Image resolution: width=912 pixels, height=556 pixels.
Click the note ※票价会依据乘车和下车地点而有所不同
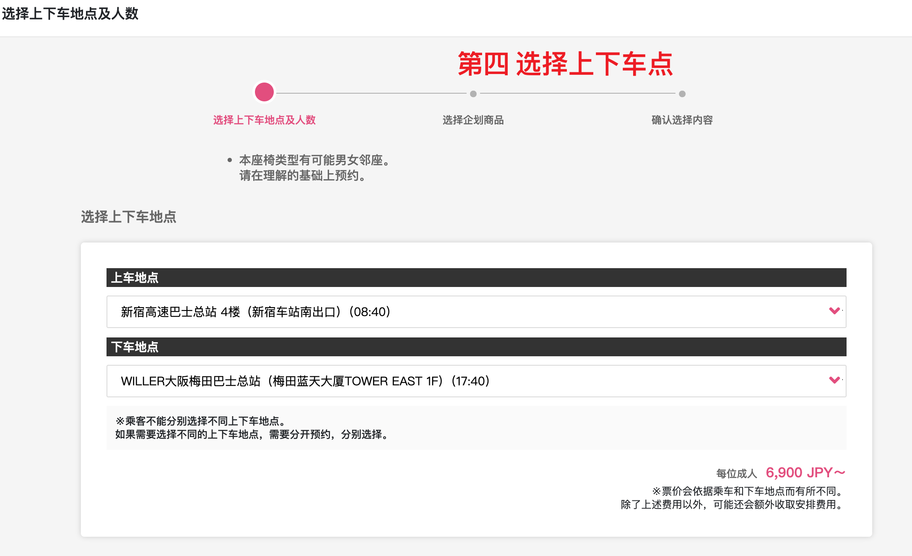[x=749, y=491]
